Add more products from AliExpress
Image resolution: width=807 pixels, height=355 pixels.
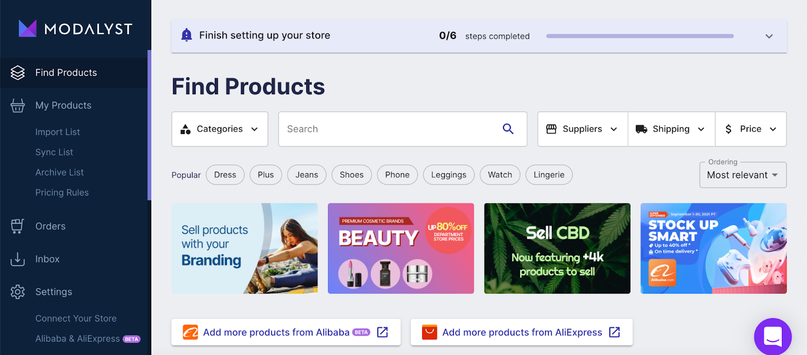(x=522, y=332)
